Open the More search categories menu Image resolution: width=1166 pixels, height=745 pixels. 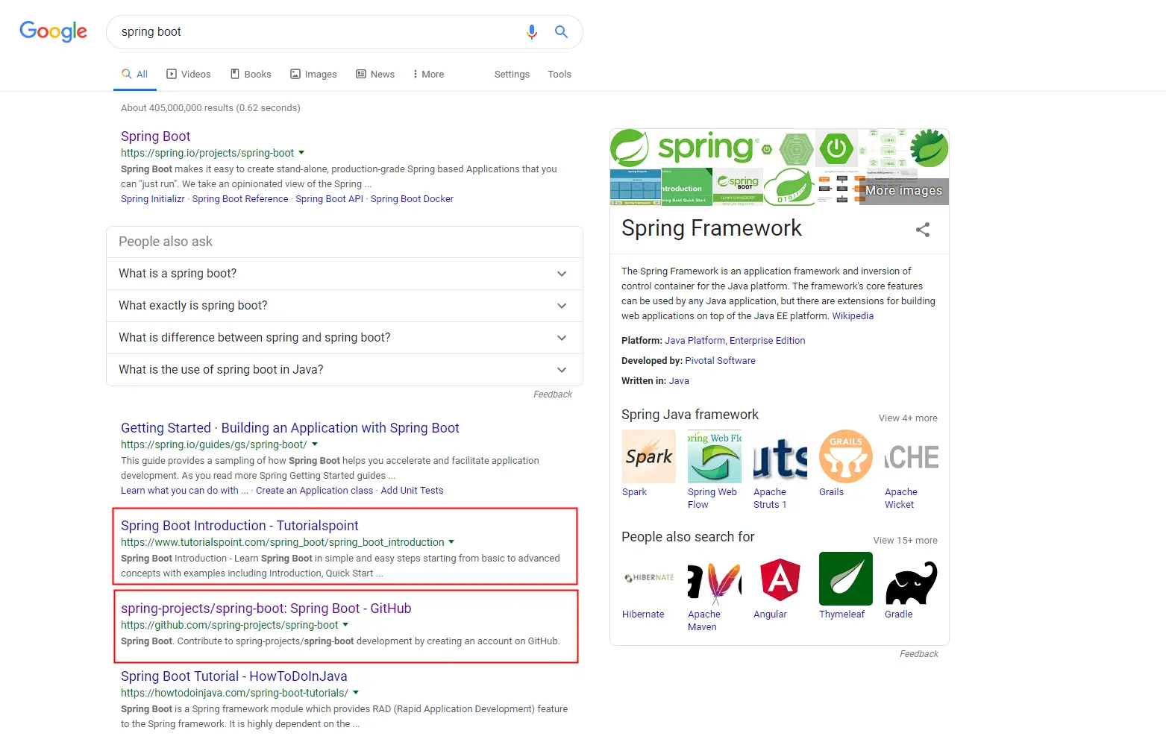(428, 74)
